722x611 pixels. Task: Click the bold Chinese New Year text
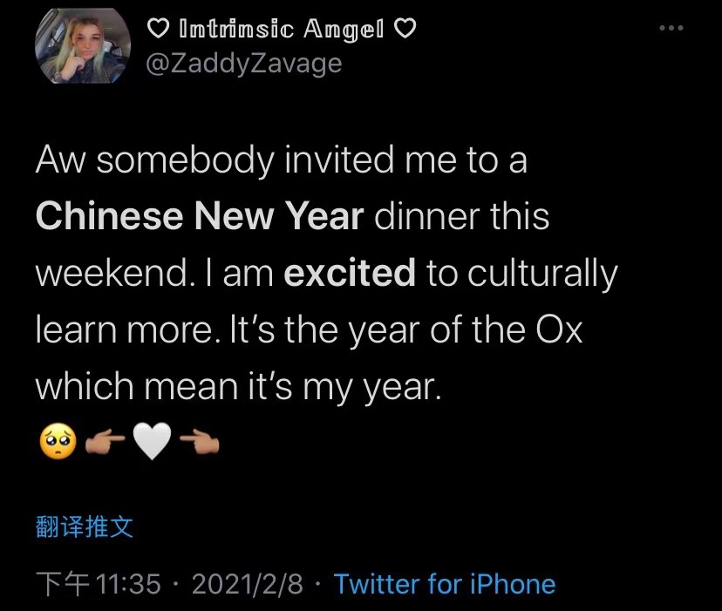[200, 216]
